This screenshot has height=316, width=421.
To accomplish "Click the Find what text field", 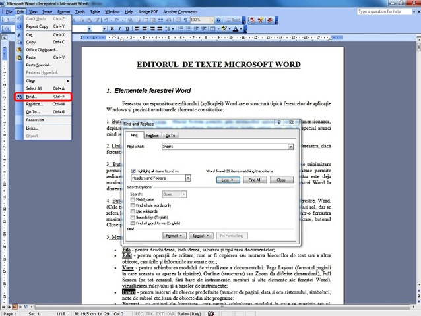I will click(225, 147).
